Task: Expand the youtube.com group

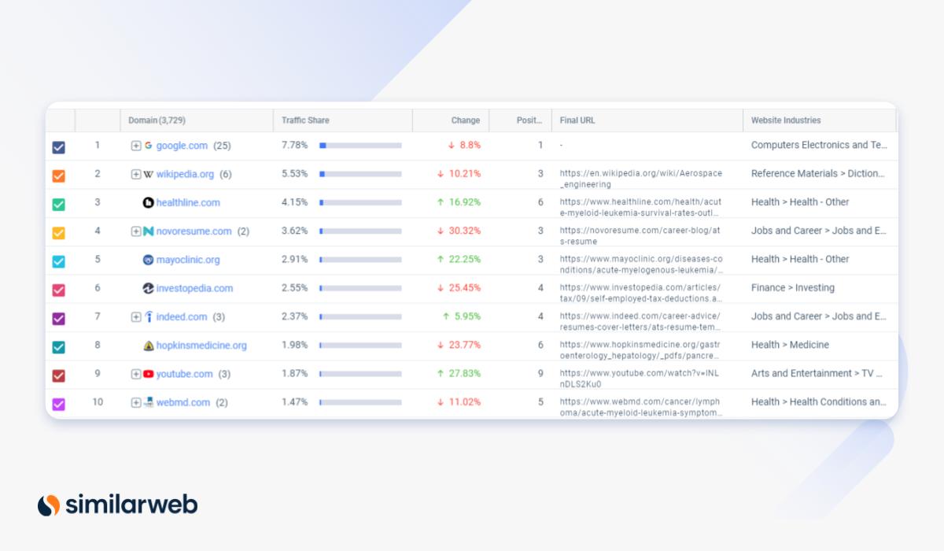Action: [137, 374]
